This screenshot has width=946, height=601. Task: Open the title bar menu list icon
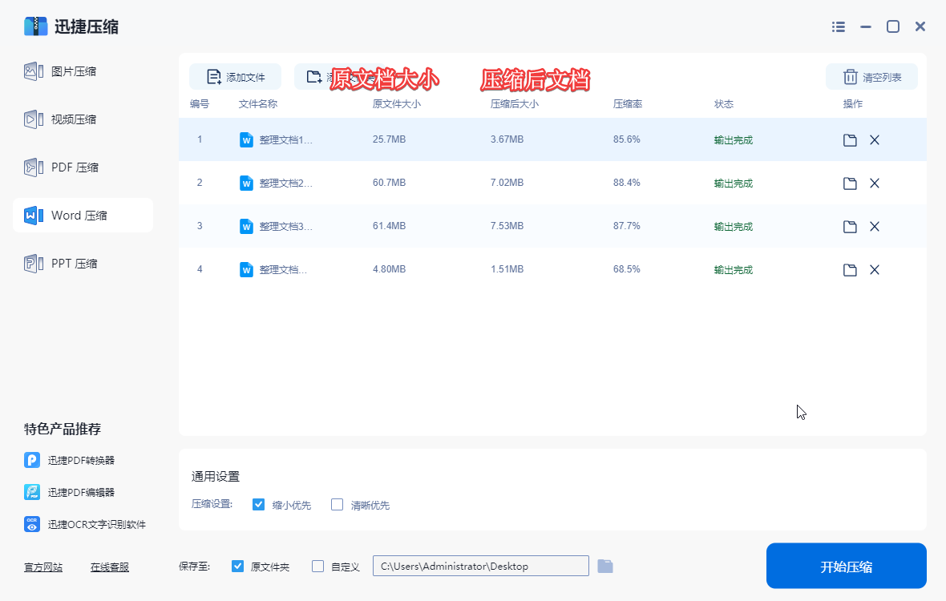point(838,26)
